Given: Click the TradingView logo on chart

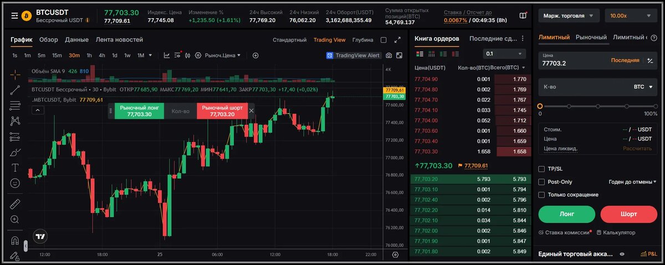Looking at the screenshot, I should tap(40, 236).
